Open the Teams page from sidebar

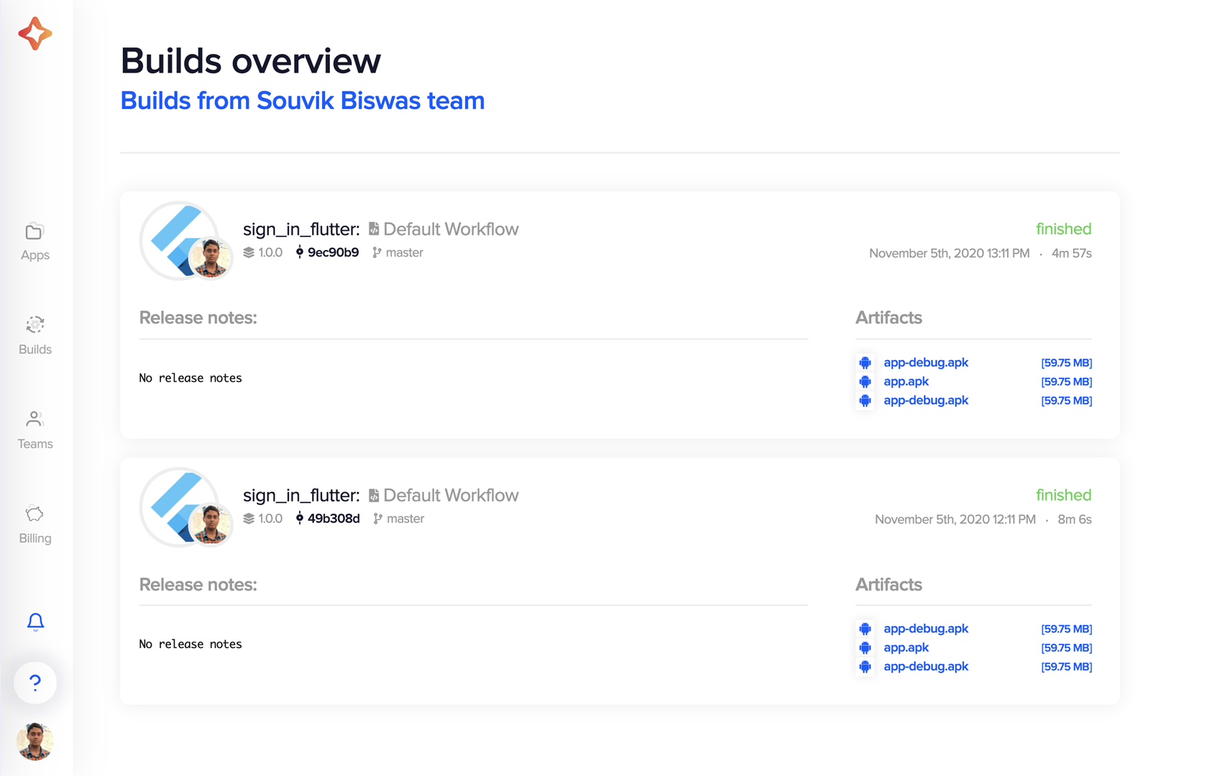tap(35, 430)
